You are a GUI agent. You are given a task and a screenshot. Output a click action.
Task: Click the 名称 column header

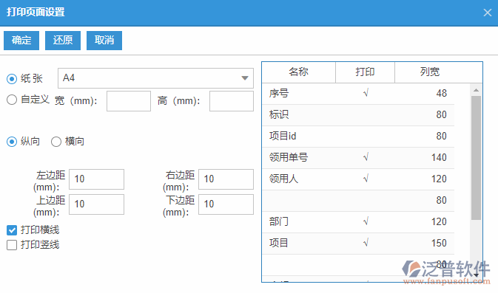(x=298, y=72)
